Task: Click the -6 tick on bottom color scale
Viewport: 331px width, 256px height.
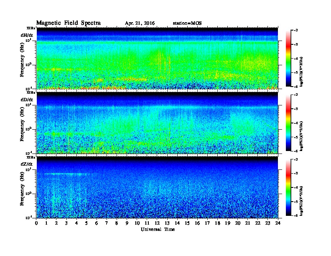Action: point(296,215)
